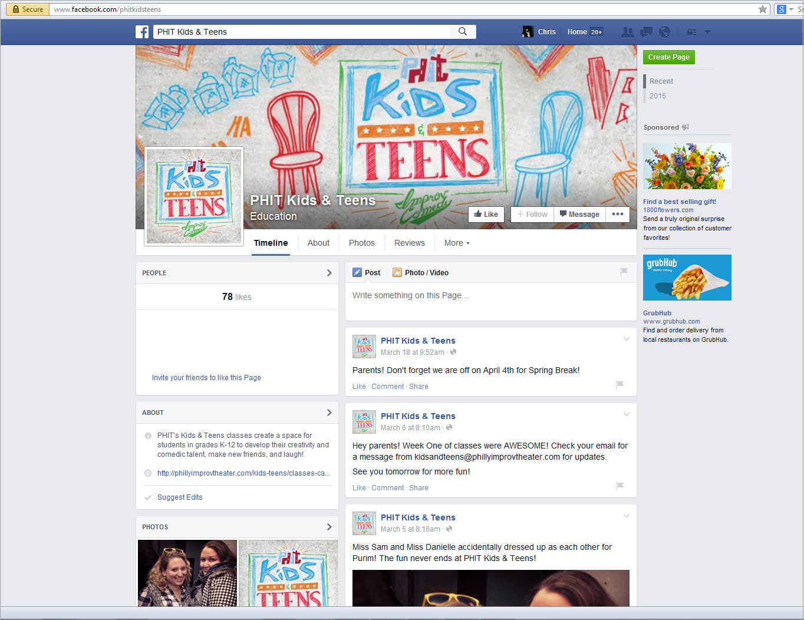Image resolution: width=804 pixels, height=620 pixels.
Task: Click page avatar on March 18 post
Action: [364, 347]
